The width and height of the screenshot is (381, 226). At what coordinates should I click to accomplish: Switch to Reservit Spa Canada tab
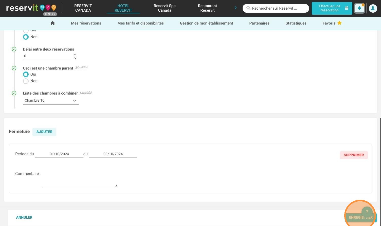[165, 8]
